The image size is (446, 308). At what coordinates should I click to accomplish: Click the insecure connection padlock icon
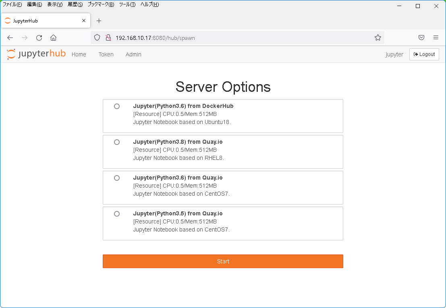(x=108, y=37)
